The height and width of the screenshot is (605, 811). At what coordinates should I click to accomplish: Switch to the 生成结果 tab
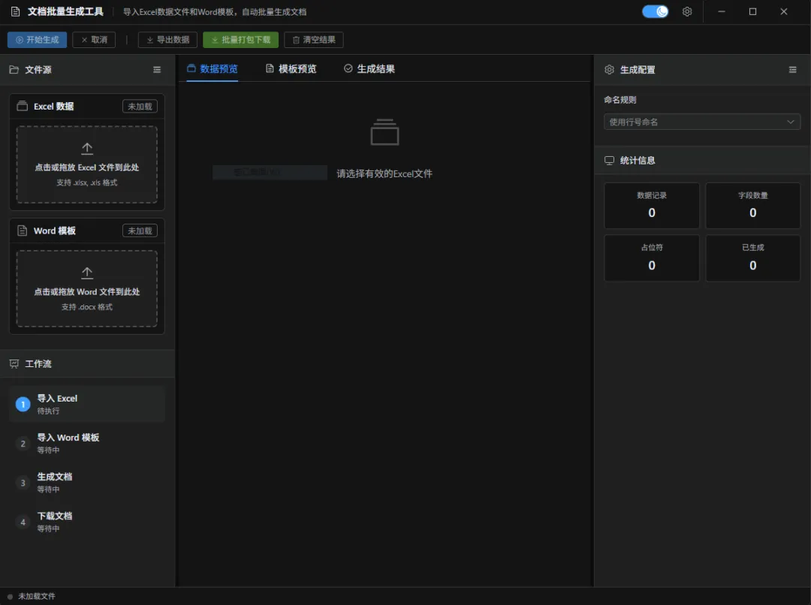pos(369,69)
